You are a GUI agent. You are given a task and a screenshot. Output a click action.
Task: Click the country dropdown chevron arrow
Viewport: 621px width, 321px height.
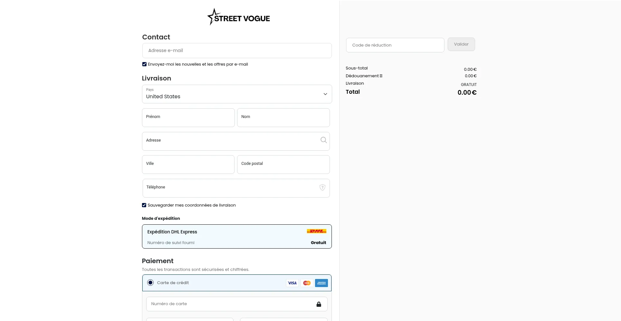(325, 94)
